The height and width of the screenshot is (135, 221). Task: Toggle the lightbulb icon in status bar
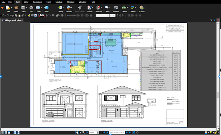211,132
